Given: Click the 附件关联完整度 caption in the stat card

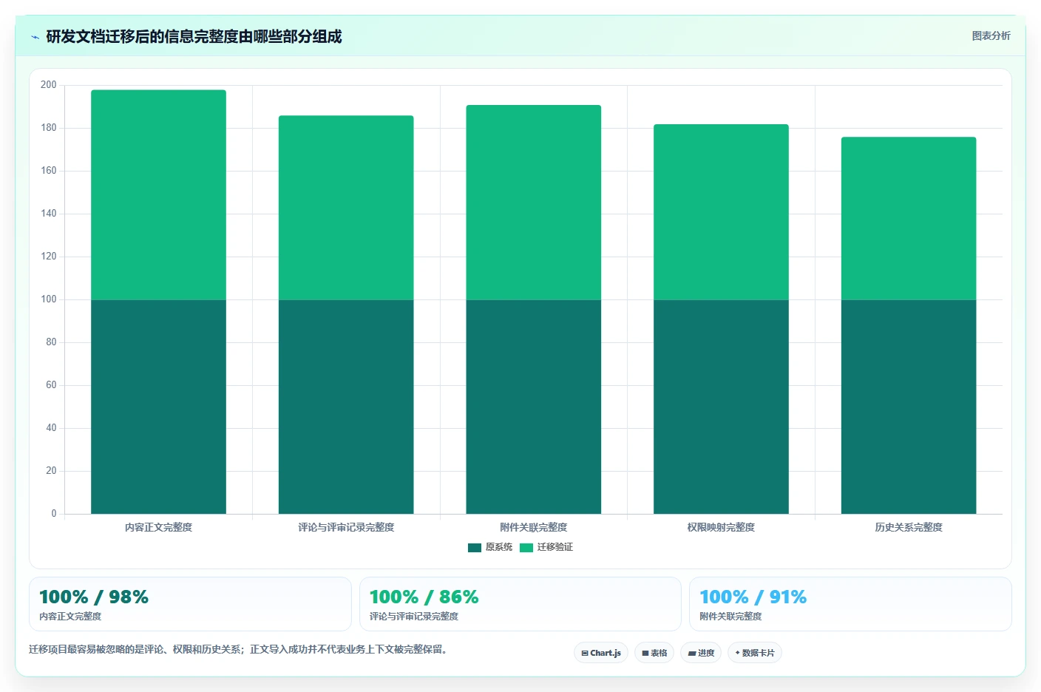Looking at the screenshot, I should tap(730, 616).
